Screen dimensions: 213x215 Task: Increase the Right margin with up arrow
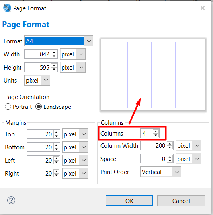point(56,171)
